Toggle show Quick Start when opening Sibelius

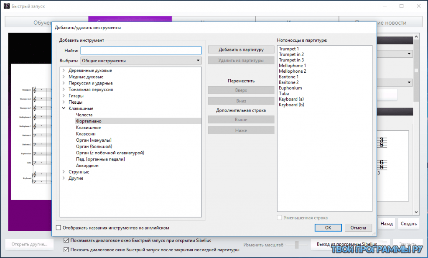tap(66, 240)
